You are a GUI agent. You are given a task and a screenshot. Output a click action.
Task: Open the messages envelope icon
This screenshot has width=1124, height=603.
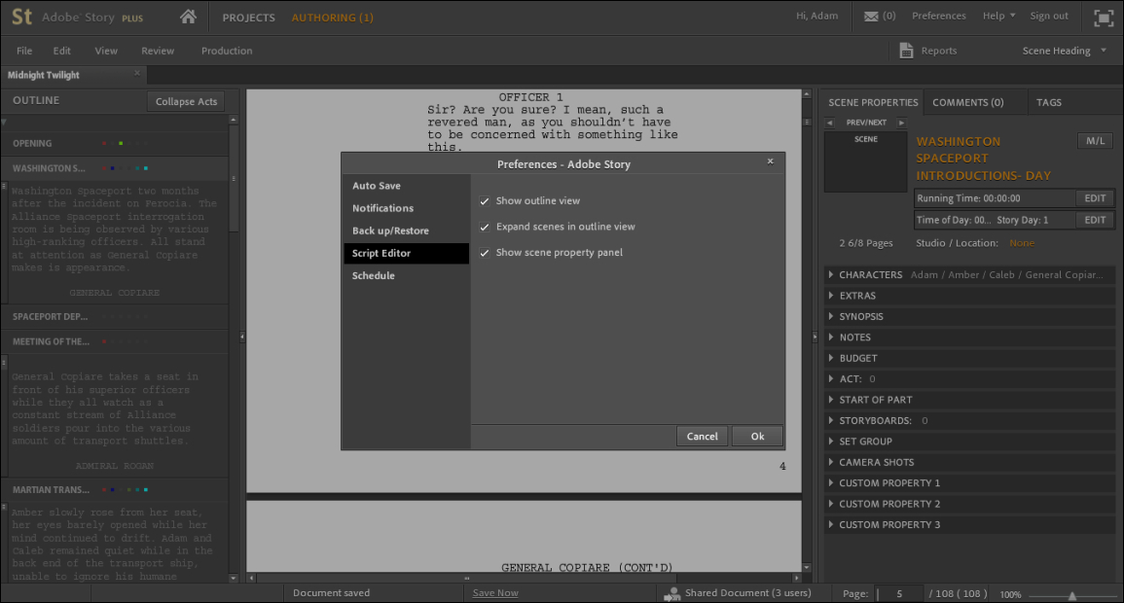tap(871, 16)
